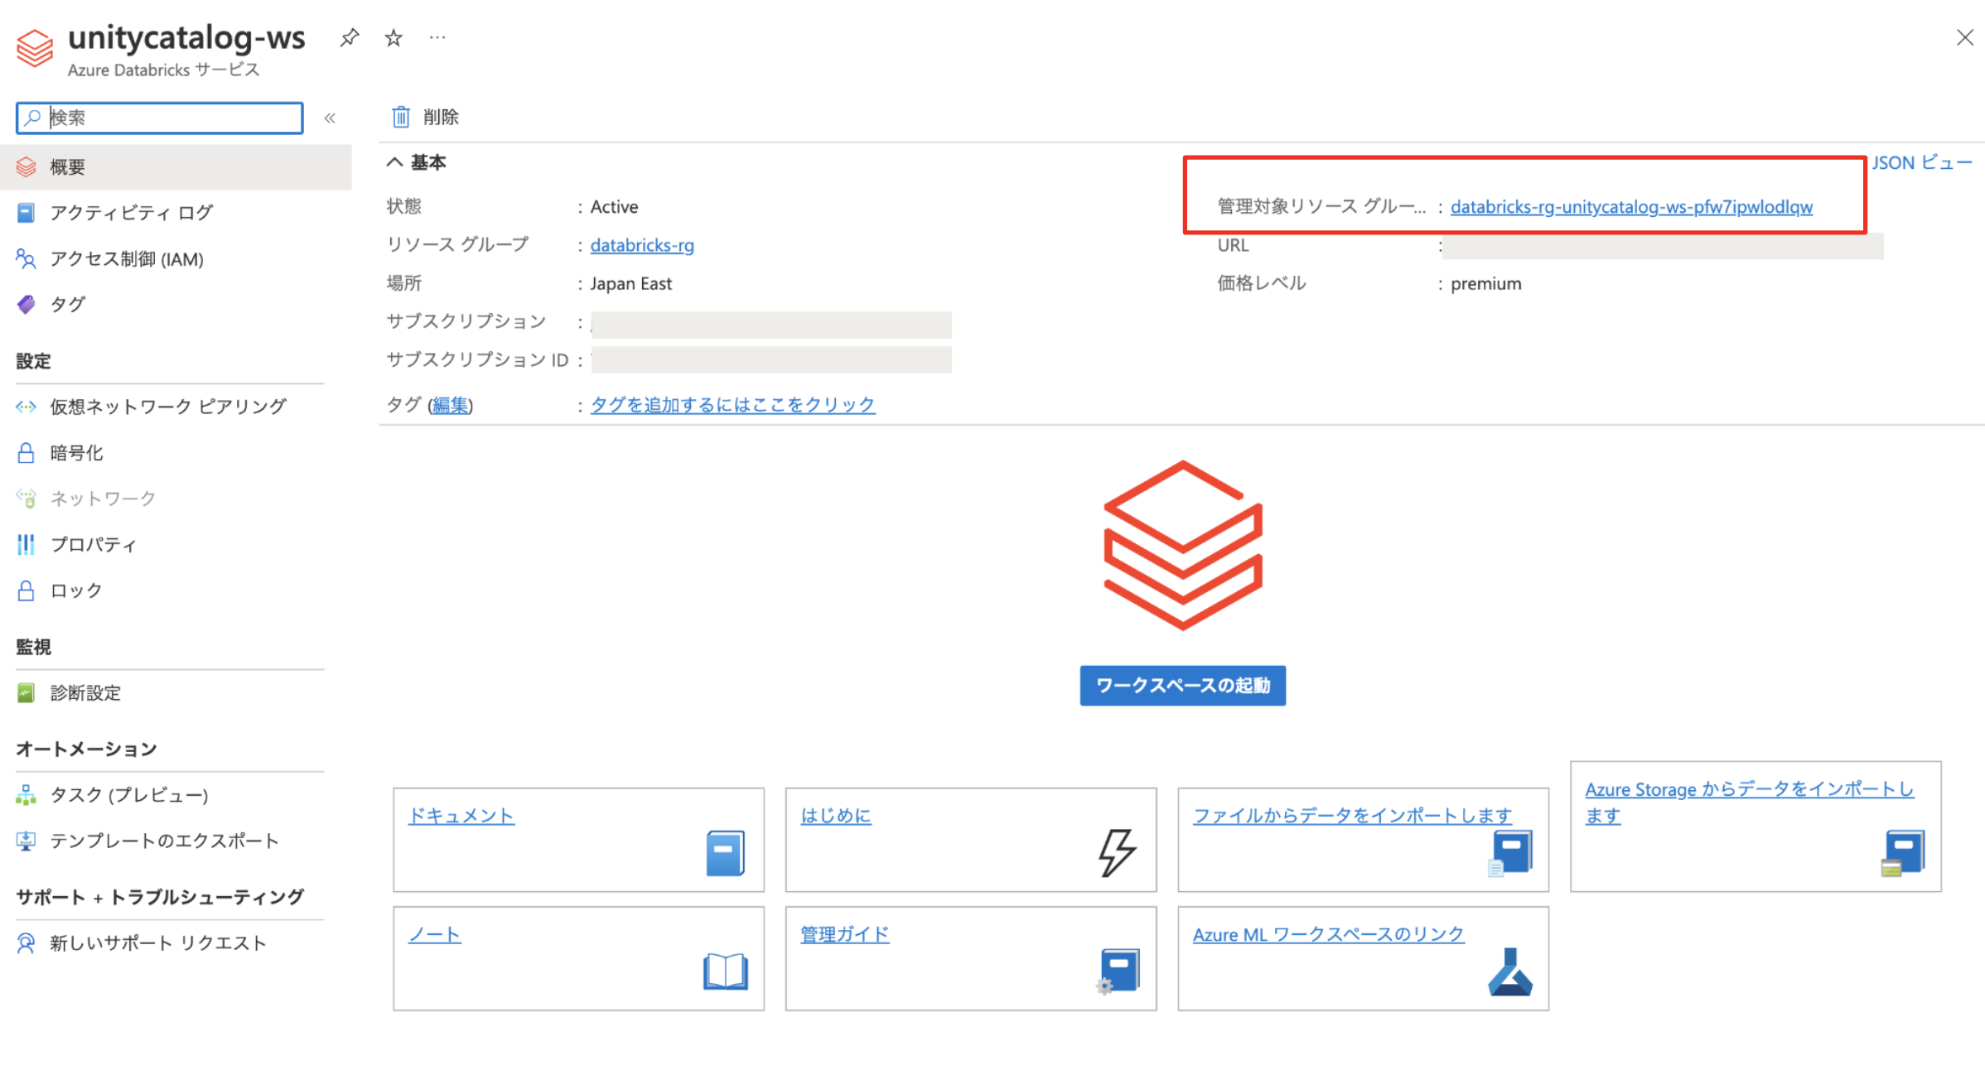
Task: Click the purple タグ icon in the sidebar
Action: point(27,304)
